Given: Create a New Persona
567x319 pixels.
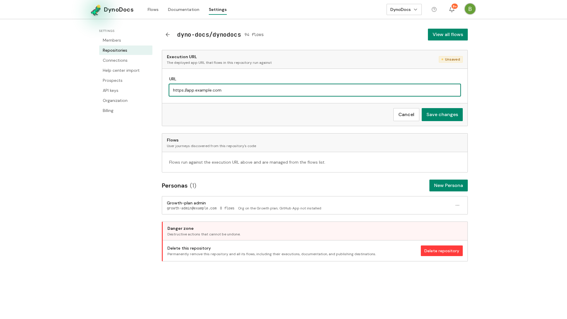Looking at the screenshot, I should [449, 185].
